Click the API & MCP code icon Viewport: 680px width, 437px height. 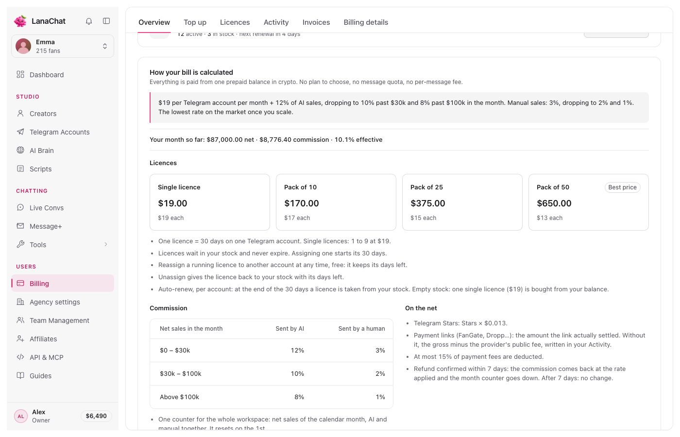click(x=20, y=357)
